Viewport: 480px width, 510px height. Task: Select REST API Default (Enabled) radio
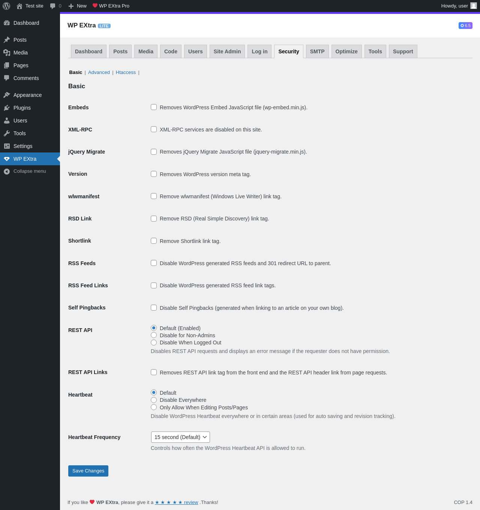point(154,328)
